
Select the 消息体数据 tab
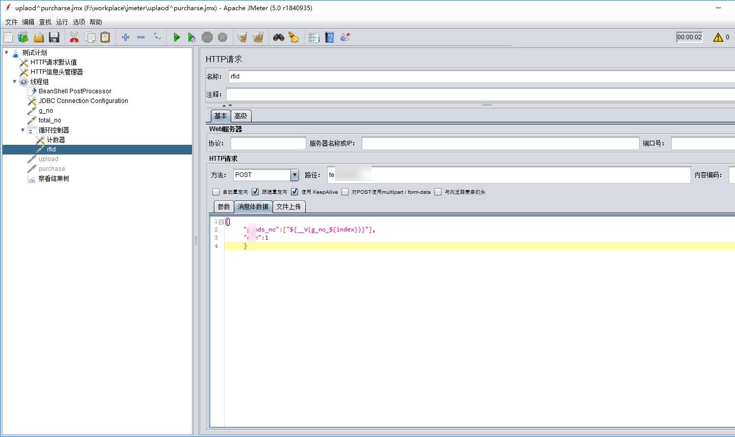point(253,207)
